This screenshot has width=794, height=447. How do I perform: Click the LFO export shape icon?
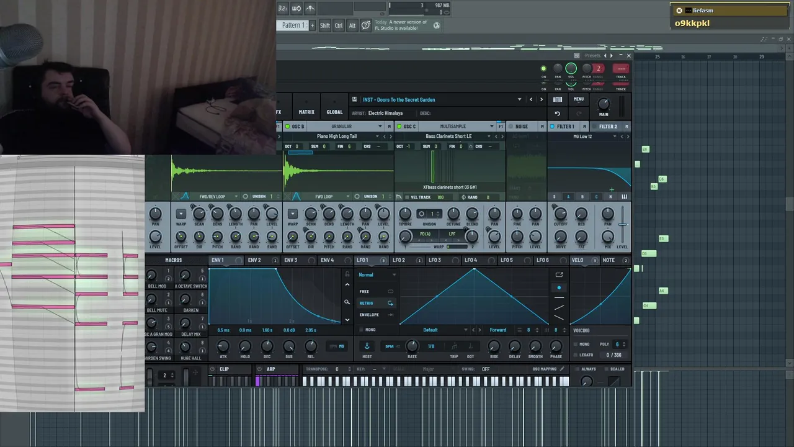pyautogui.click(x=559, y=274)
